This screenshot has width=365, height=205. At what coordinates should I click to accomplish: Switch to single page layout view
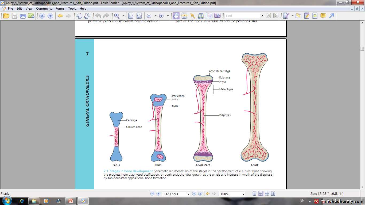[x=255, y=194]
